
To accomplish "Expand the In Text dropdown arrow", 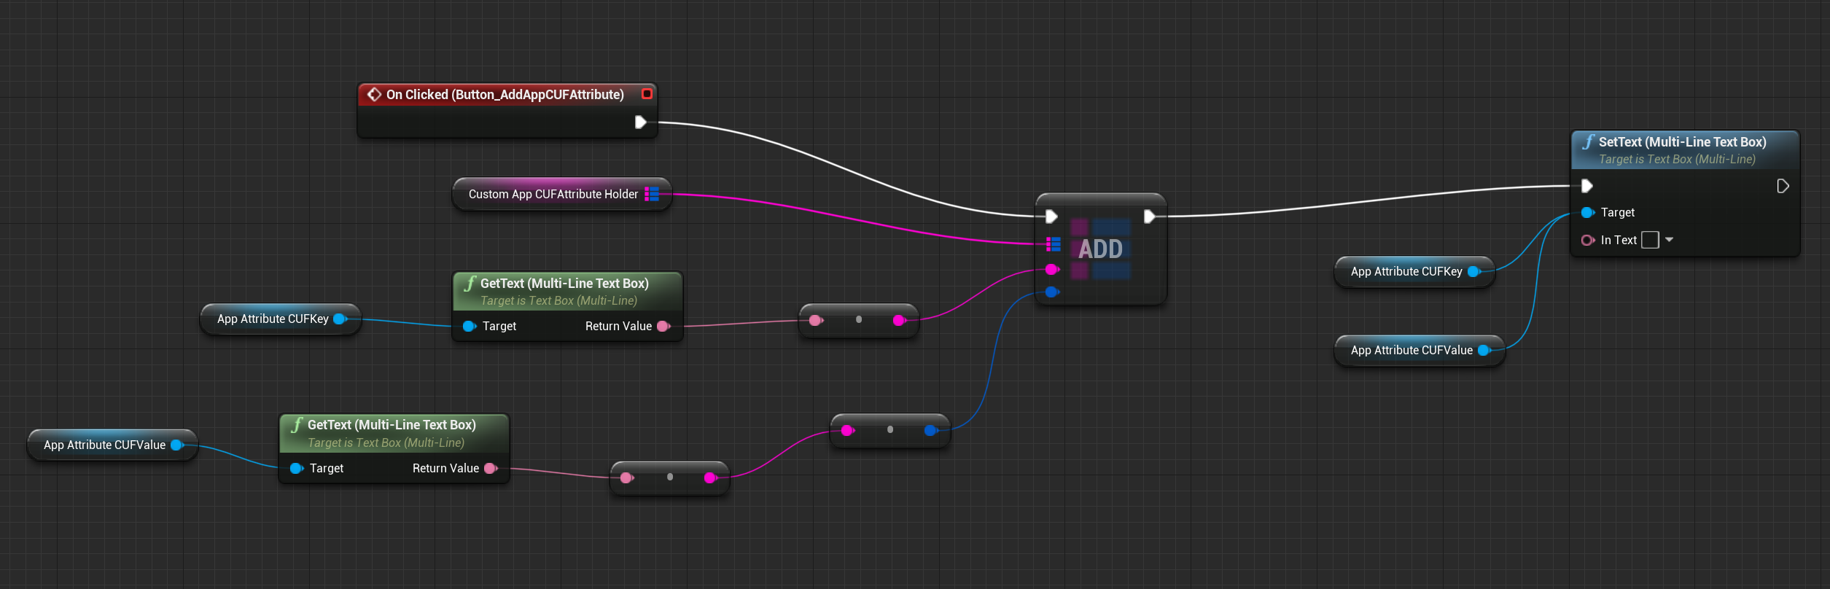I will [x=1670, y=240].
